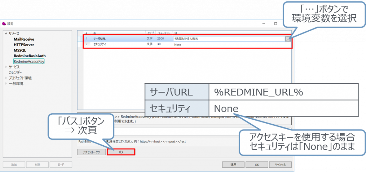Collapse the リソース tree node
This screenshot has height=172, width=366.
(6, 33)
